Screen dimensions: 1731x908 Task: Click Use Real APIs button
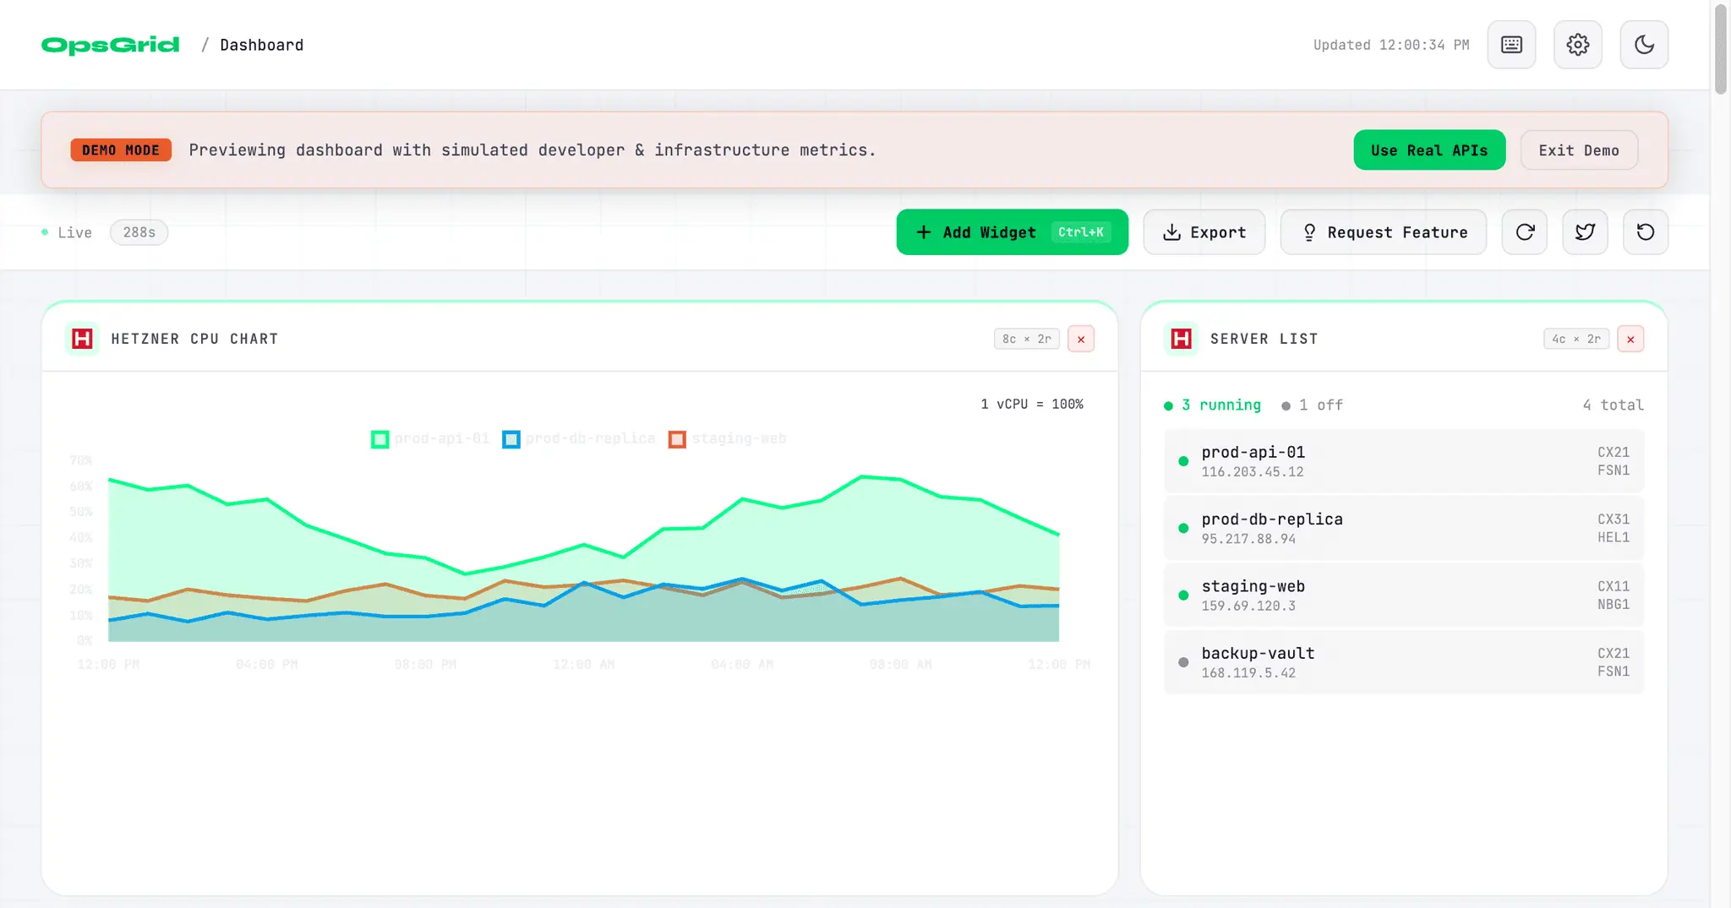(1429, 150)
